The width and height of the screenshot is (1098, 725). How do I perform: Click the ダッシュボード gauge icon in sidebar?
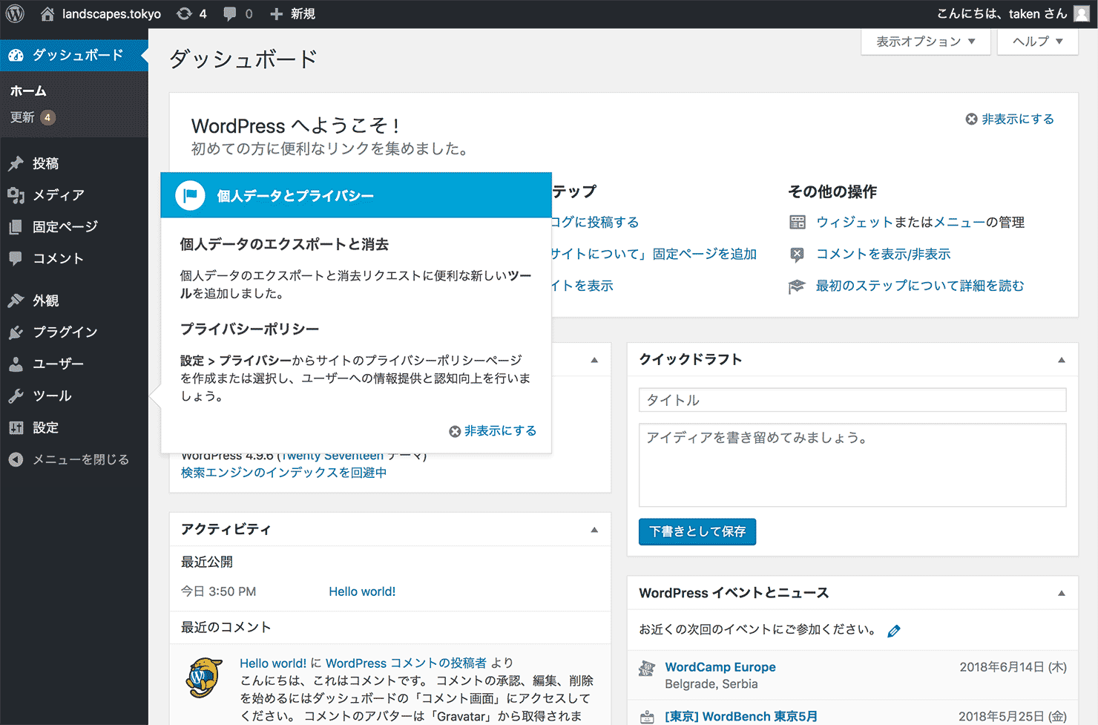point(16,56)
